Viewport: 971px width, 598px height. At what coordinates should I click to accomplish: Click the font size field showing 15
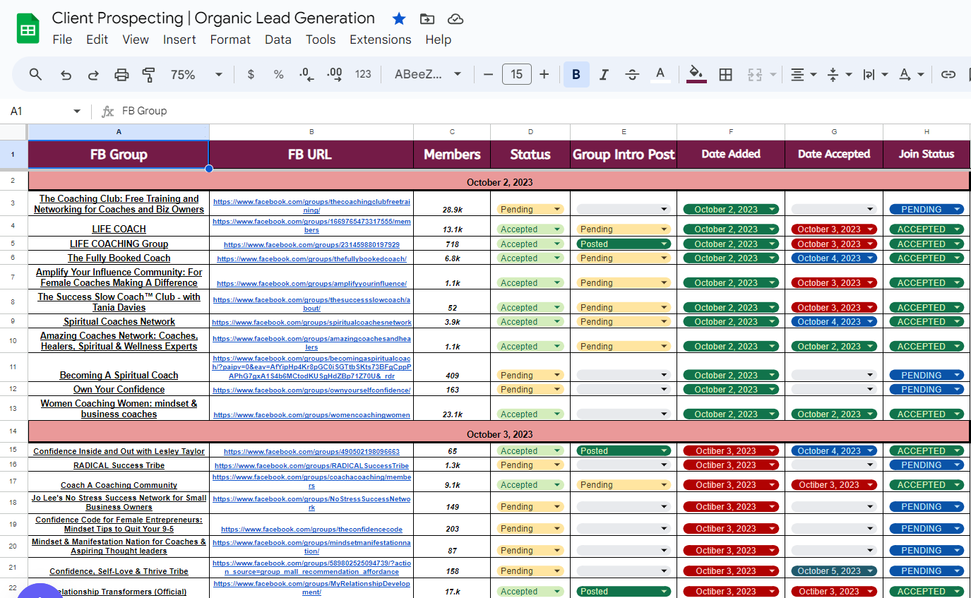(x=516, y=74)
